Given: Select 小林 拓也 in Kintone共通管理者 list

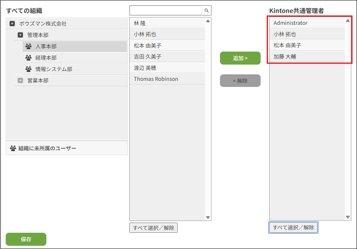Looking at the screenshot, I should tap(307, 34).
